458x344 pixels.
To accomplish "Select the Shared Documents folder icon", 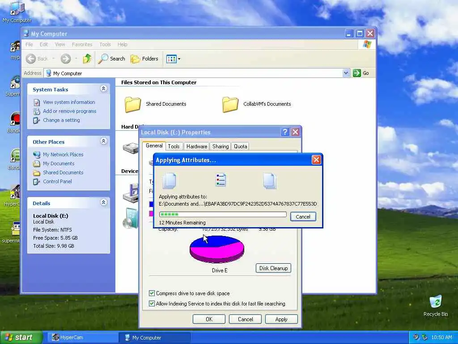I will click(133, 104).
